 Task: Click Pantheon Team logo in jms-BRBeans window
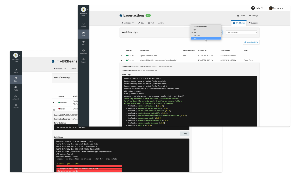[16, 55]
